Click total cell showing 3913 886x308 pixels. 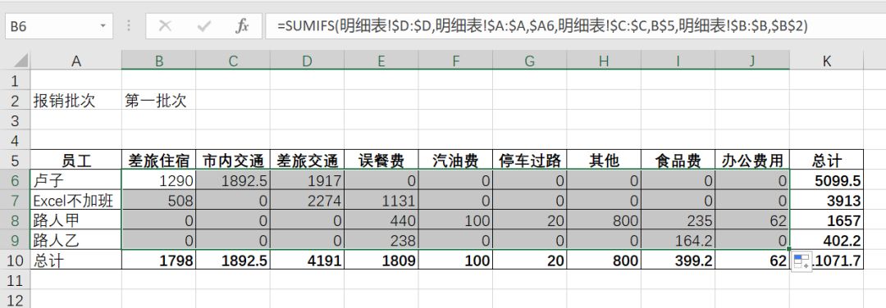(x=827, y=200)
